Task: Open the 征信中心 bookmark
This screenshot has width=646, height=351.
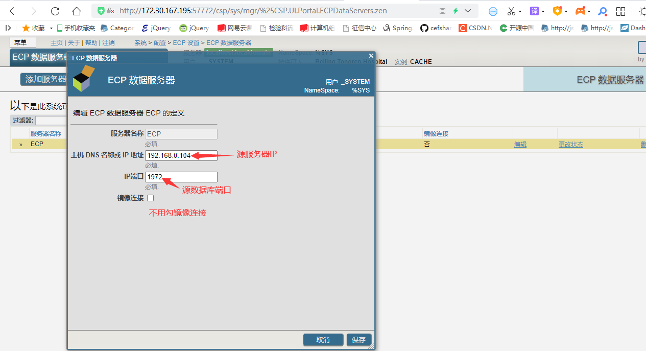Action: tap(360, 28)
